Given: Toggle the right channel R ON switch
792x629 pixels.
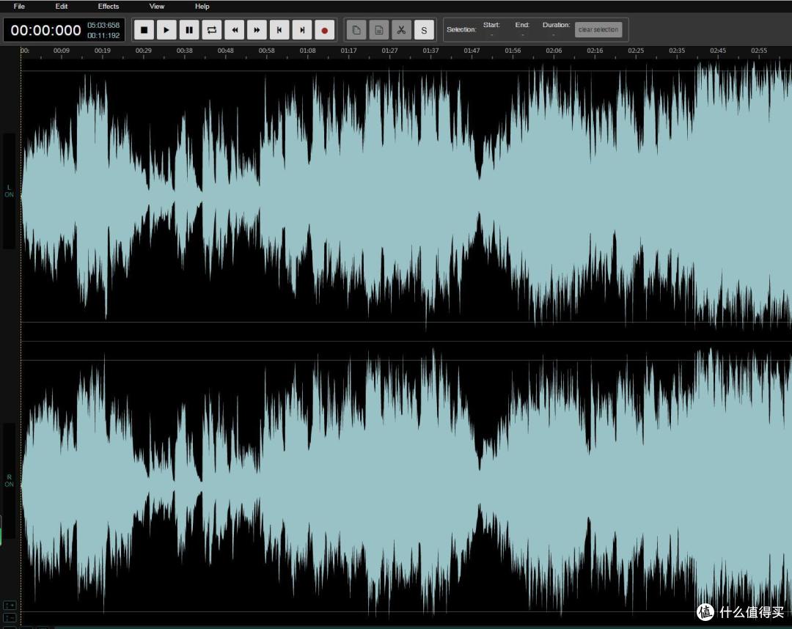Looking at the screenshot, I should click(x=9, y=481).
